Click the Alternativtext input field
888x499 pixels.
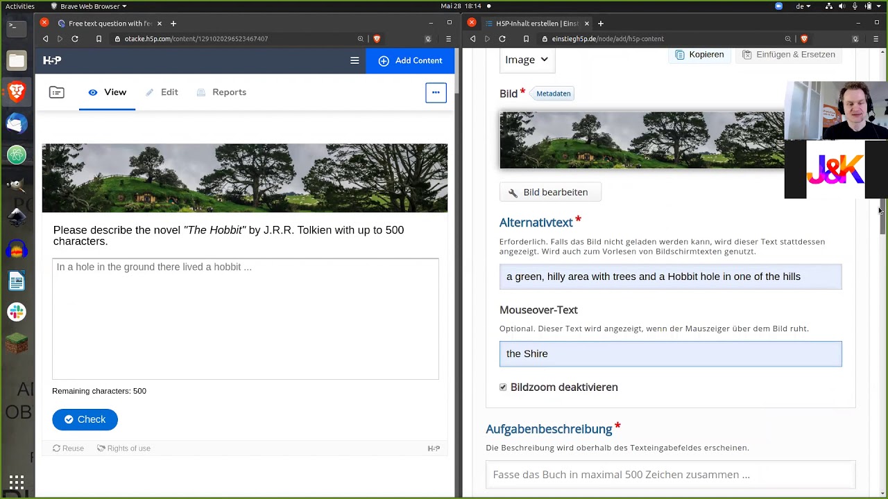tap(670, 277)
